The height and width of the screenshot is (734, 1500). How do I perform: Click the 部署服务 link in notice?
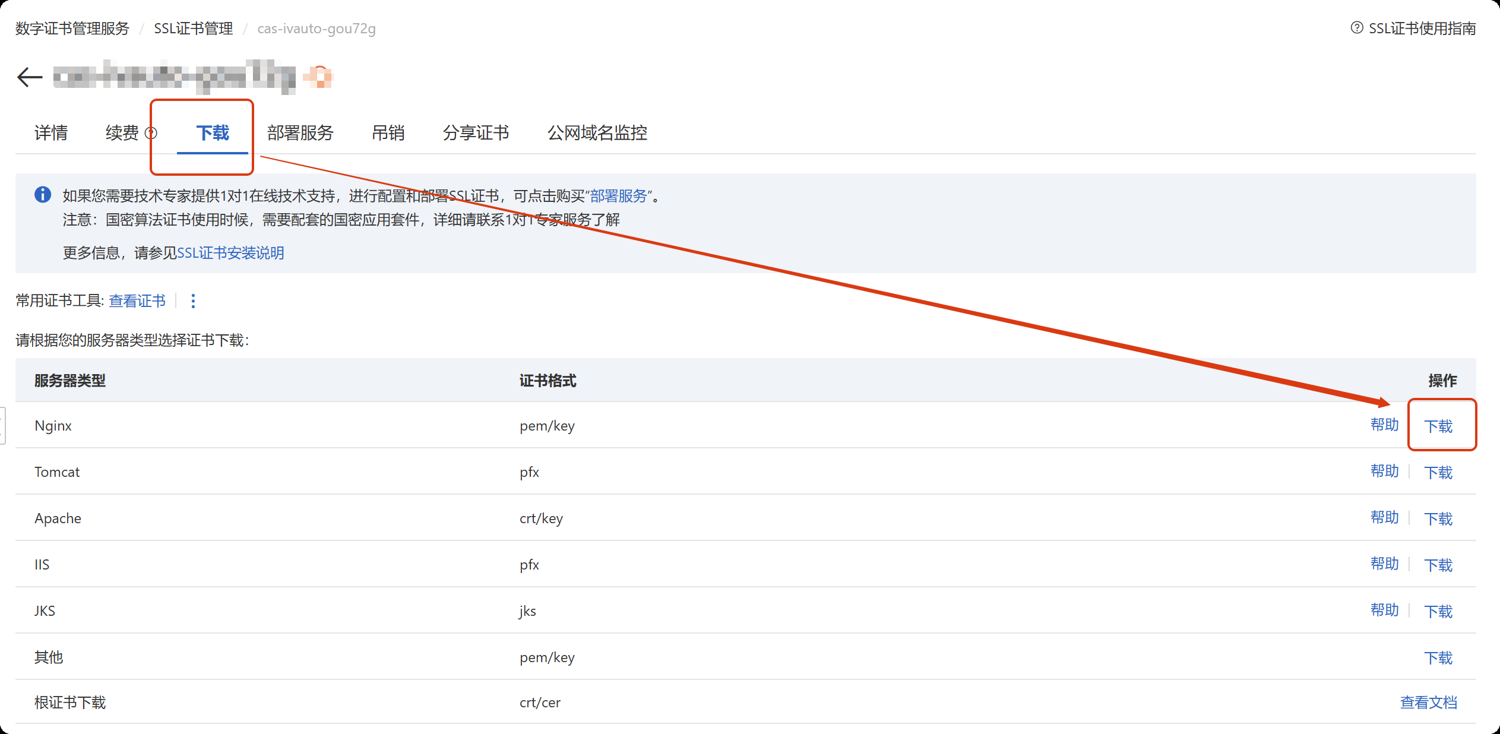click(618, 196)
